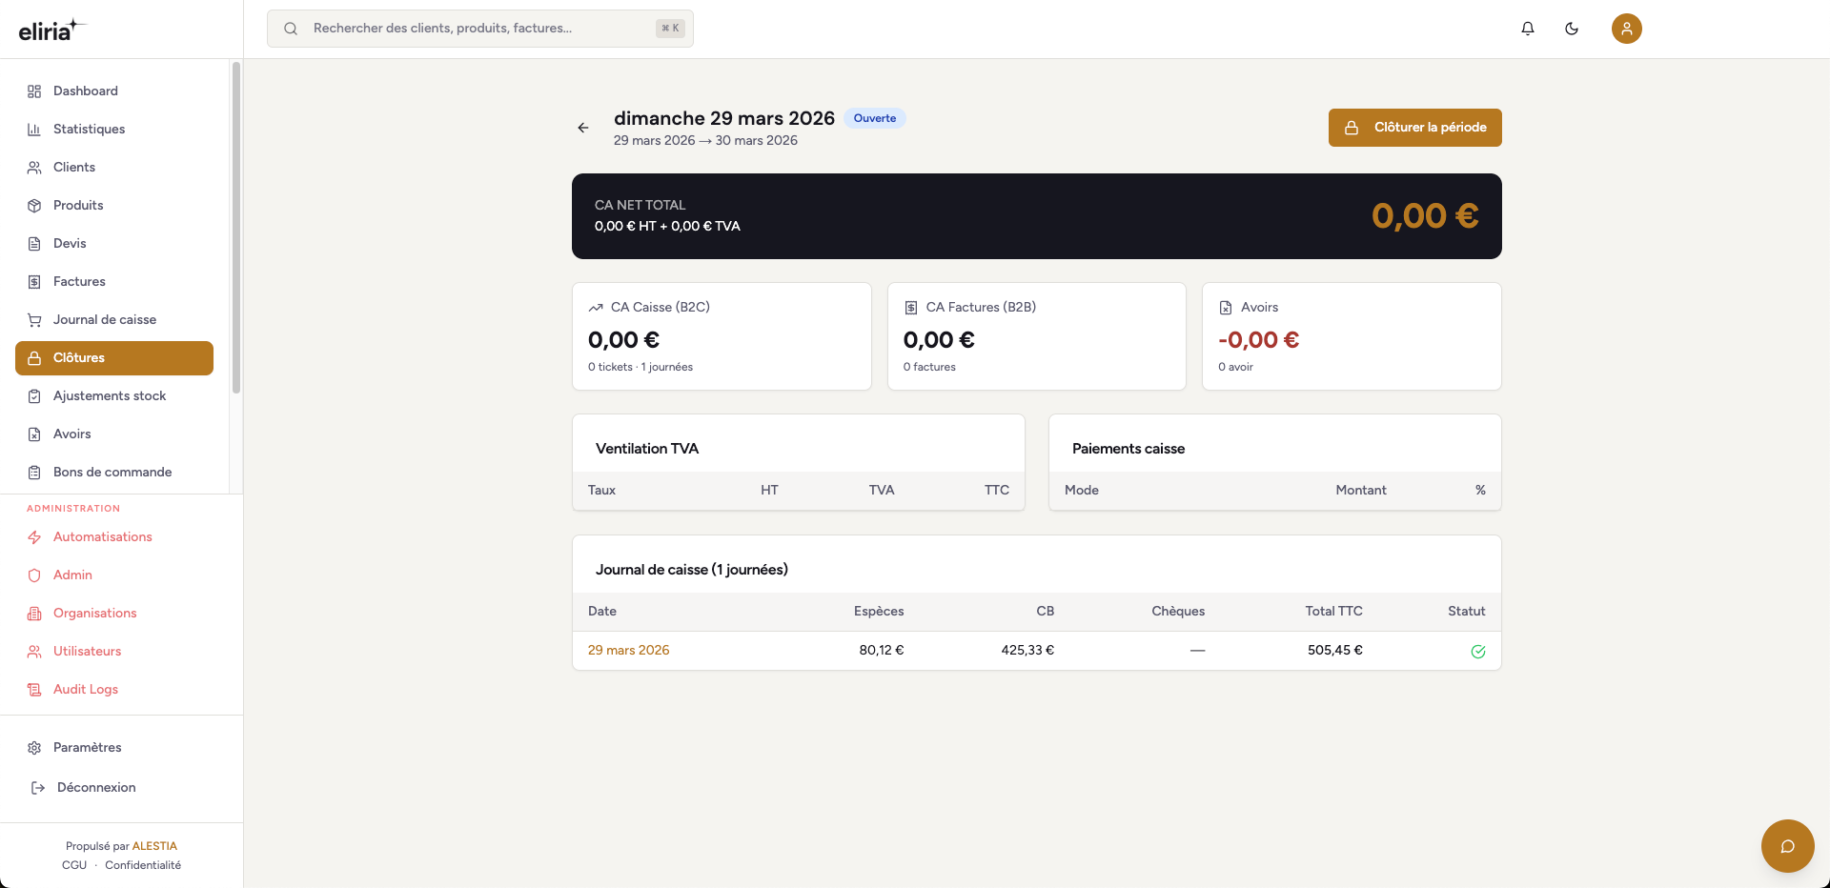This screenshot has height=888, width=1830.
Task: Open Devis section
Action: coord(114,244)
